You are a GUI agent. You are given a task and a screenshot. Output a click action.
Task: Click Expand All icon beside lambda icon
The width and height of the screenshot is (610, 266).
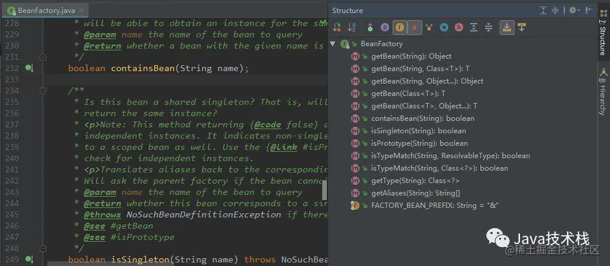point(473,27)
